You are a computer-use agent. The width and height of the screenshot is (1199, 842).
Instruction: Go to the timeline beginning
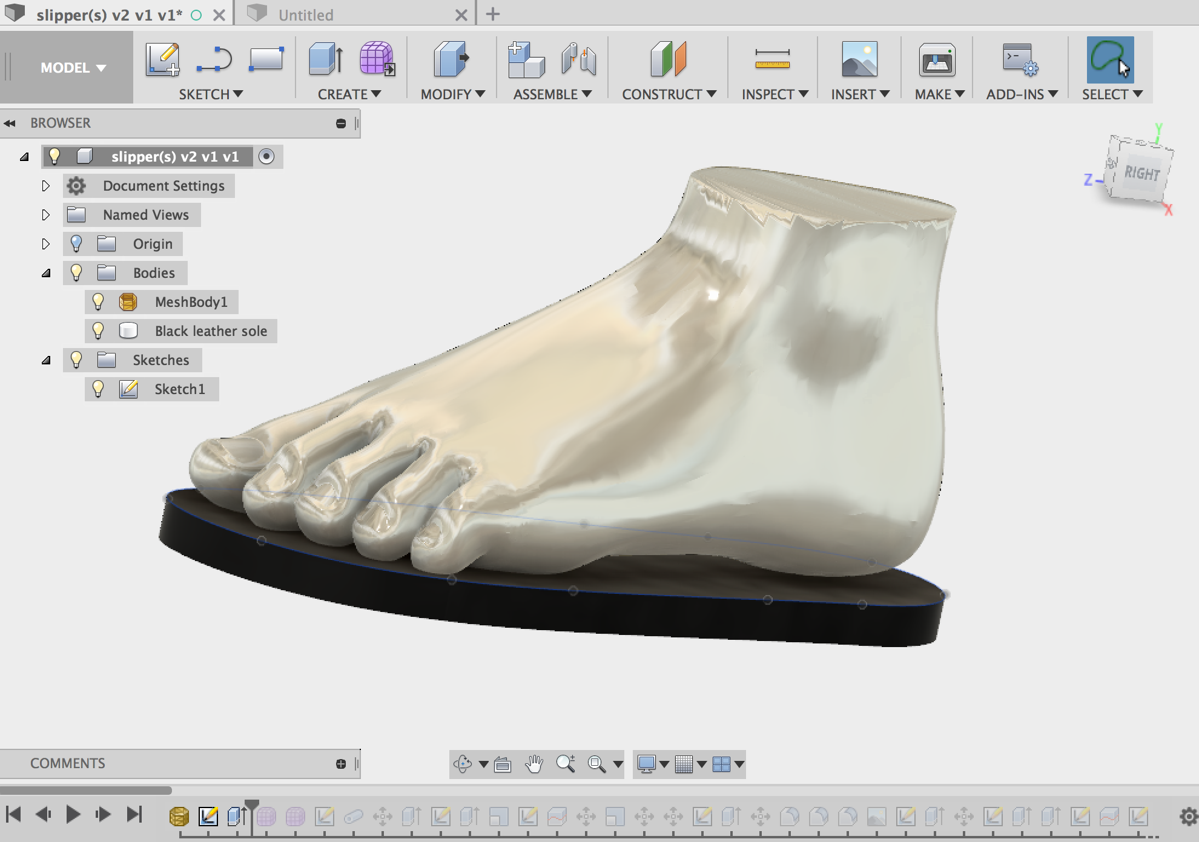(13, 815)
